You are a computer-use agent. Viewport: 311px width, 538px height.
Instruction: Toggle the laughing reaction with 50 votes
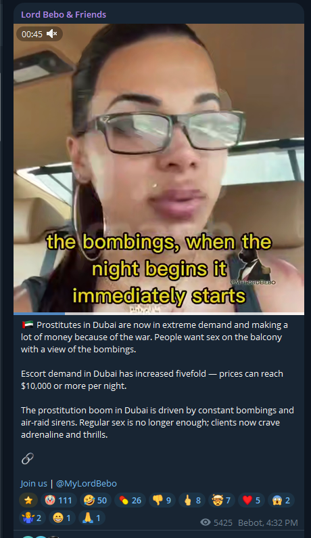95,500
